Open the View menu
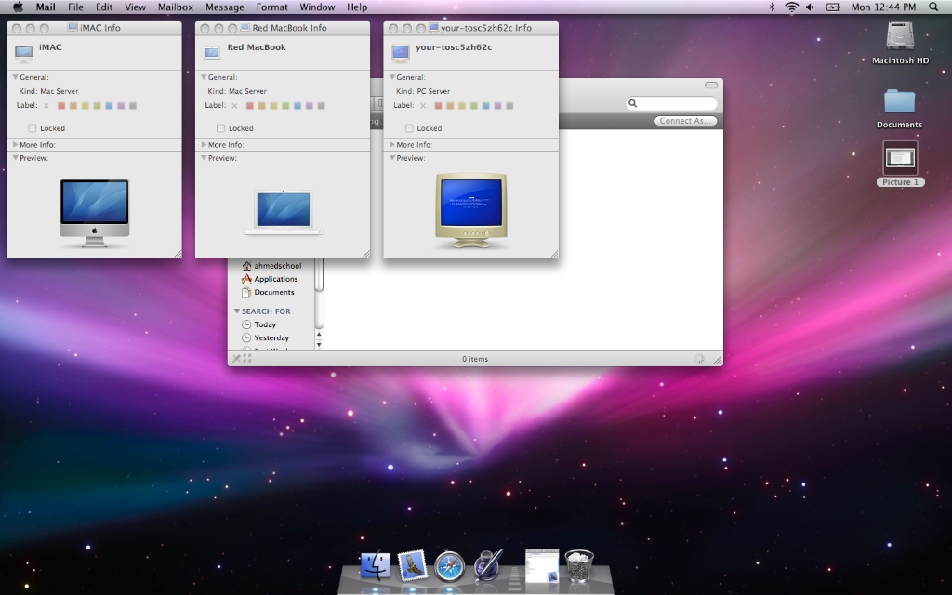This screenshot has height=595, width=952. (x=135, y=7)
